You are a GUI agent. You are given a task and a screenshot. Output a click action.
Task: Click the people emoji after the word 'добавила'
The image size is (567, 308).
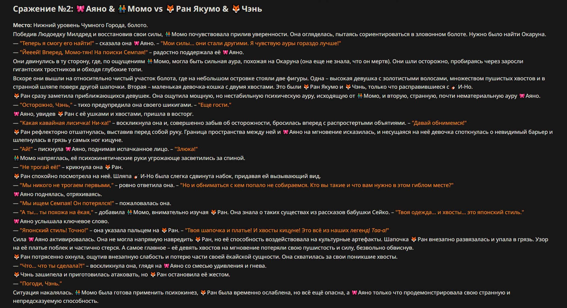click(129, 212)
